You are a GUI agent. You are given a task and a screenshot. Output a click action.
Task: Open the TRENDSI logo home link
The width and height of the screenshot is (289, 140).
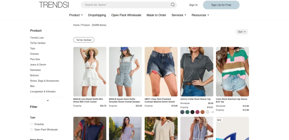54,5
